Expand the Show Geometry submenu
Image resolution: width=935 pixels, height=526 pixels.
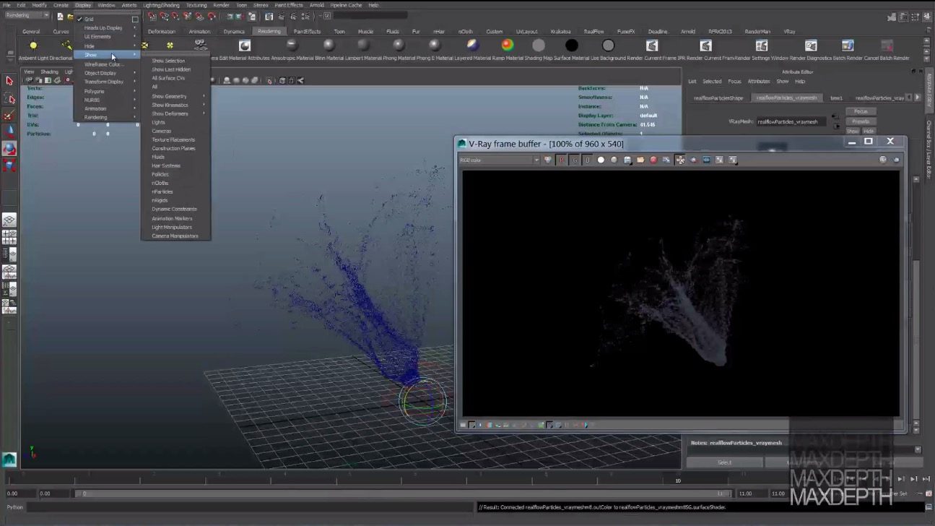coord(176,96)
